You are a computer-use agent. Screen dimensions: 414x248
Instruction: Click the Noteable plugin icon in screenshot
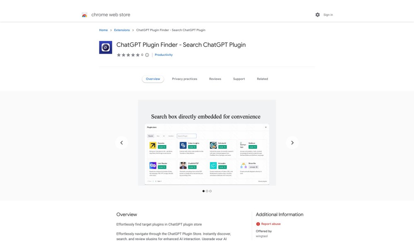coord(213,165)
